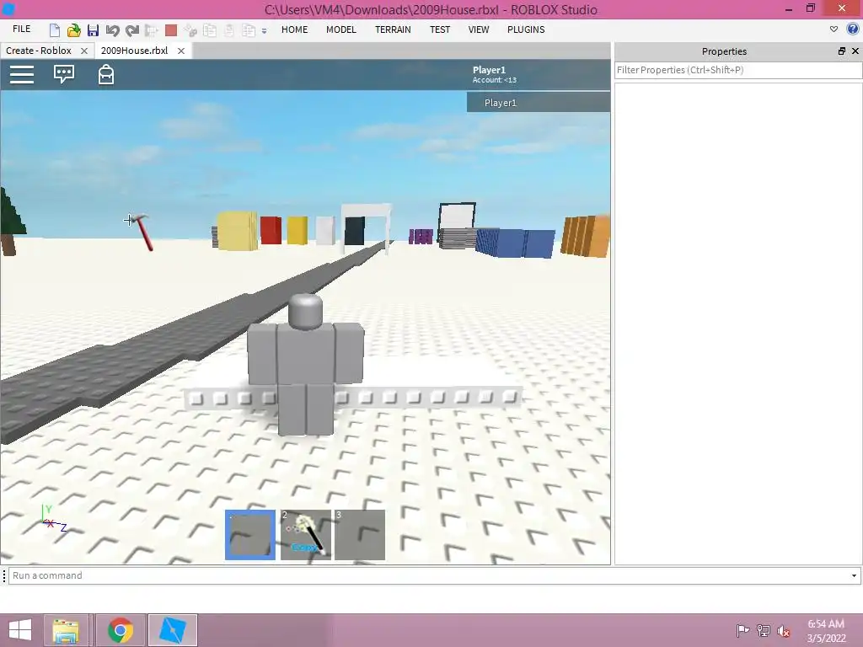Restore the ROBLOX Studio window

click(x=810, y=8)
